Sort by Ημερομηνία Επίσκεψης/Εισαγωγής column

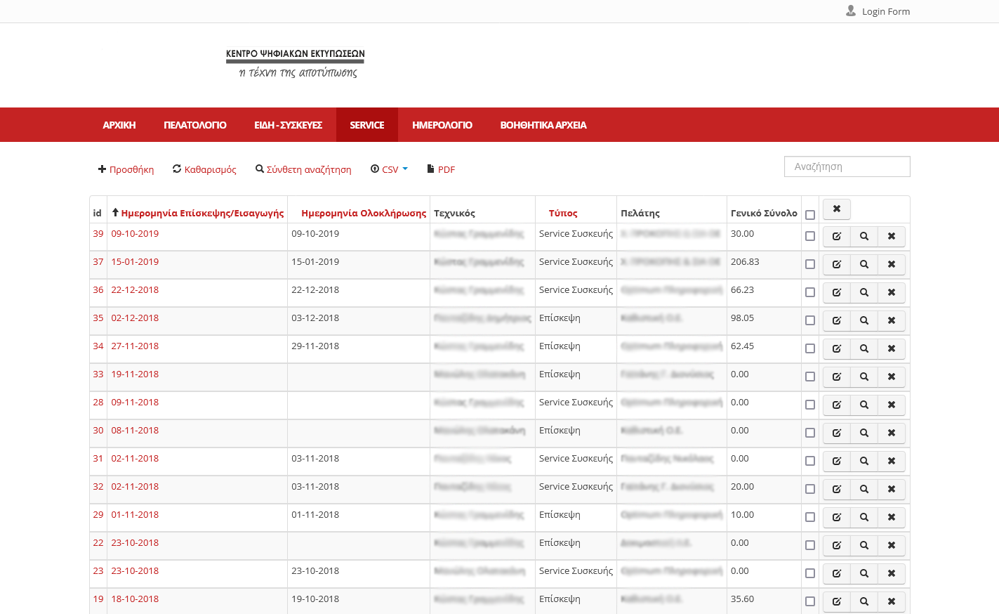tap(202, 213)
